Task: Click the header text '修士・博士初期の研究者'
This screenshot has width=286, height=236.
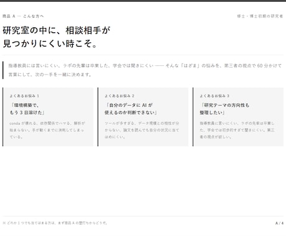Action: tap(260, 16)
